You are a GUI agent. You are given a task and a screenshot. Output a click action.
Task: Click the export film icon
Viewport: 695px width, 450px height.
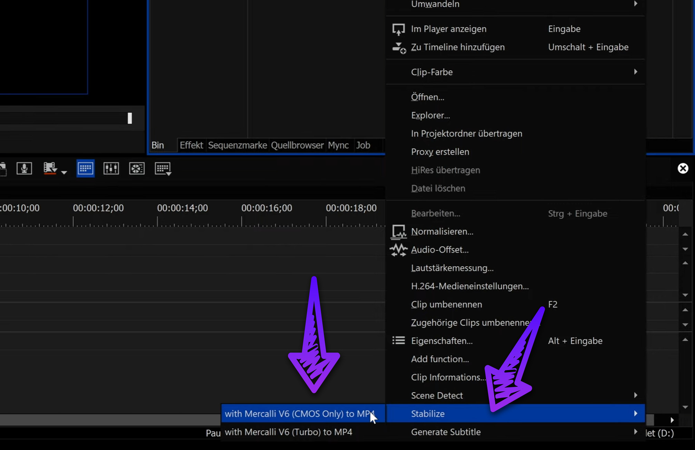coord(50,168)
